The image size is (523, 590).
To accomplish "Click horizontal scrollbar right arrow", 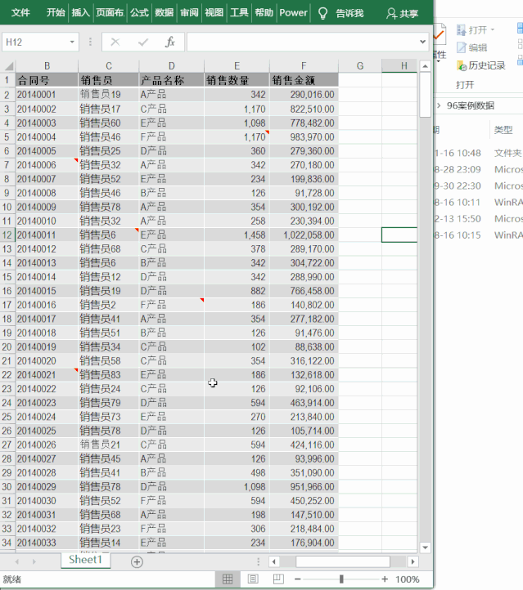I will [x=413, y=561].
